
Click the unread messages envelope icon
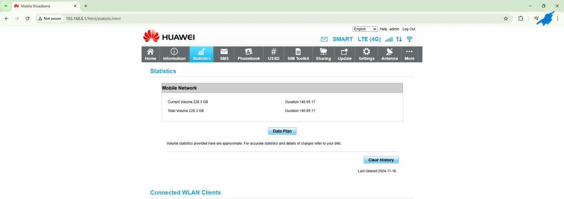tap(324, 39)
